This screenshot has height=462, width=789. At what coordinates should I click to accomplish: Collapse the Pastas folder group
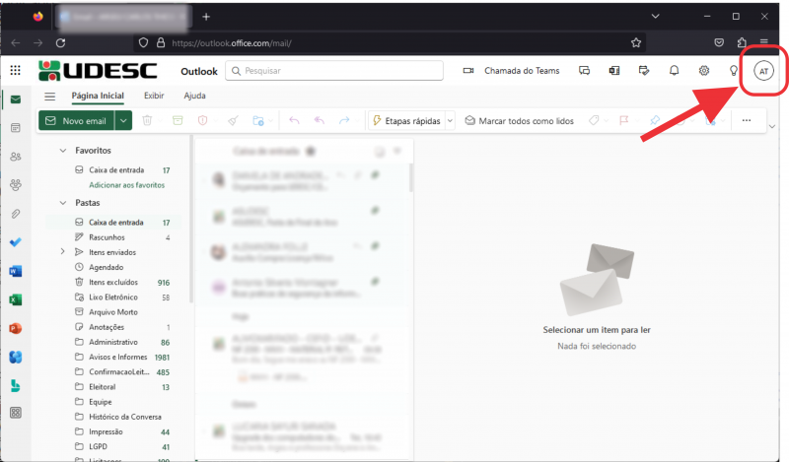tap(63, 203)
